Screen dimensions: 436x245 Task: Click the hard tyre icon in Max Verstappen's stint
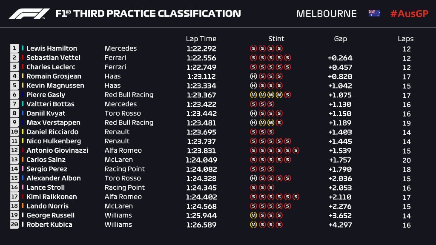pos(253,123)
